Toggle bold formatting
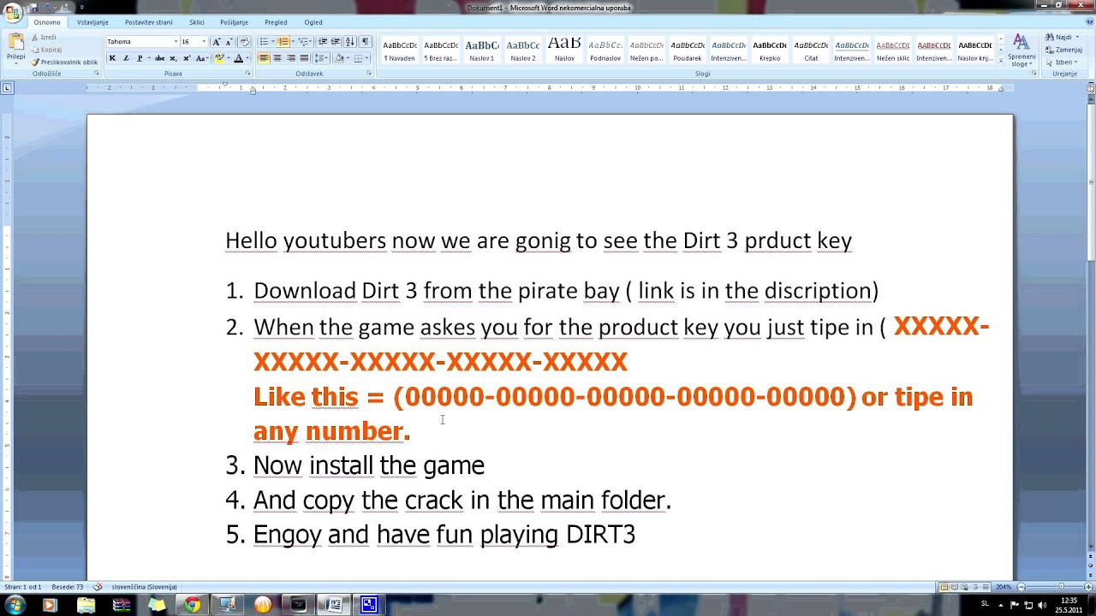The height and width of the screenshot is (616, 1096). (112, 58)
